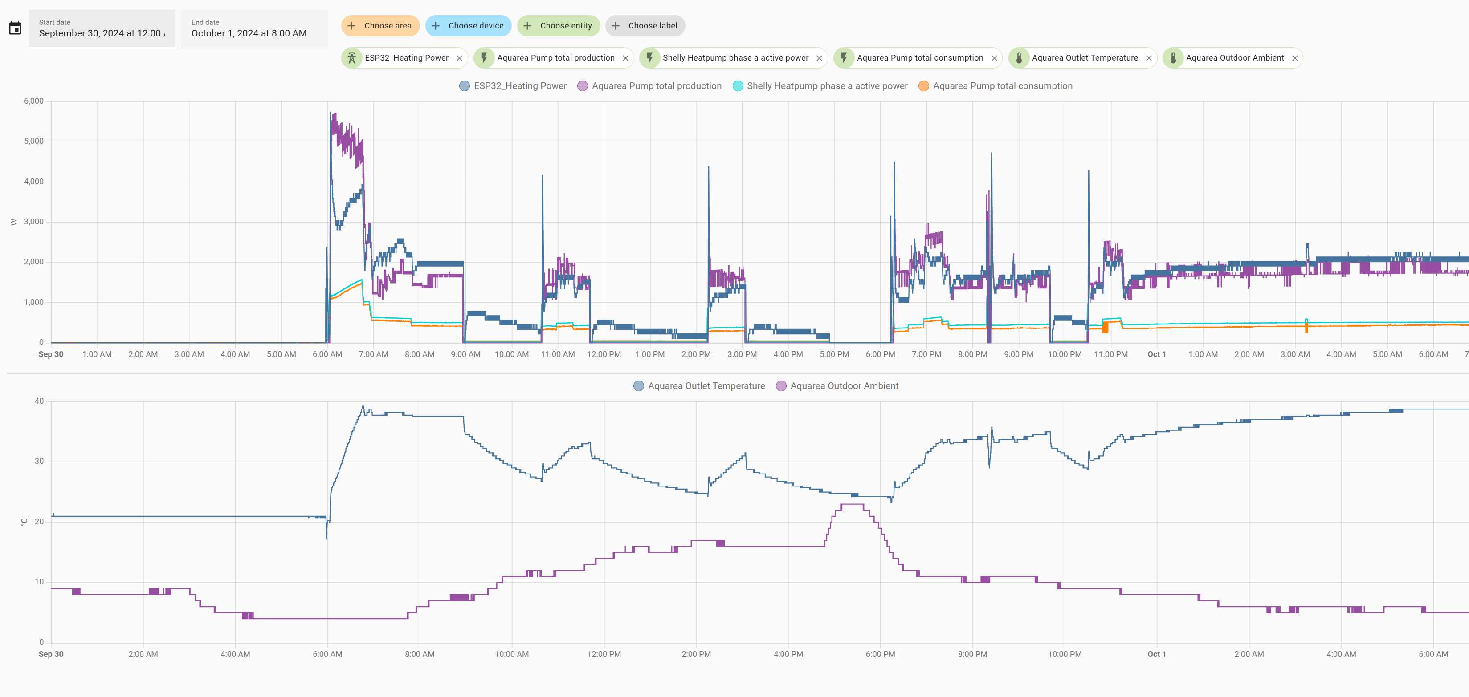Open the Choose device picker

(x=468, y=26)
